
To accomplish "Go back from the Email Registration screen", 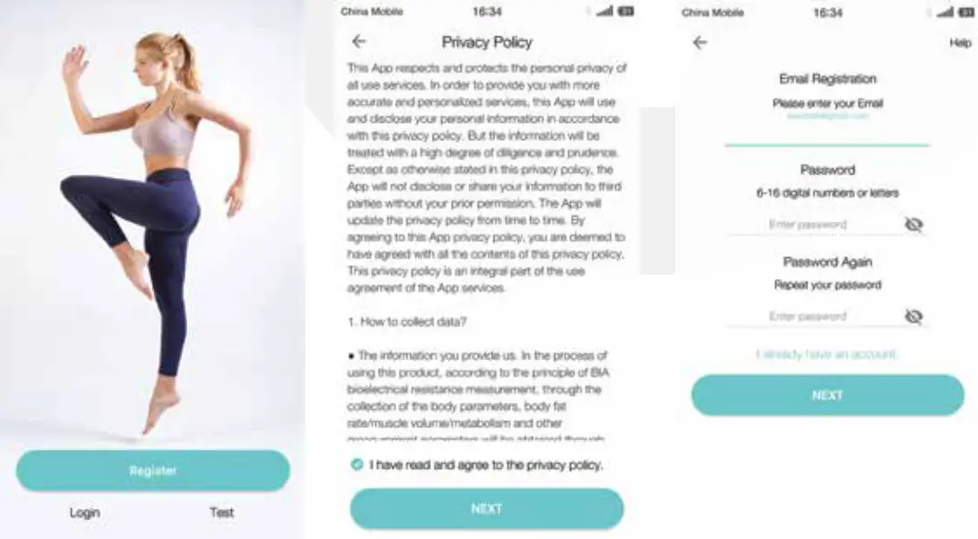I will pyautogui.click(x=699, y=43).
